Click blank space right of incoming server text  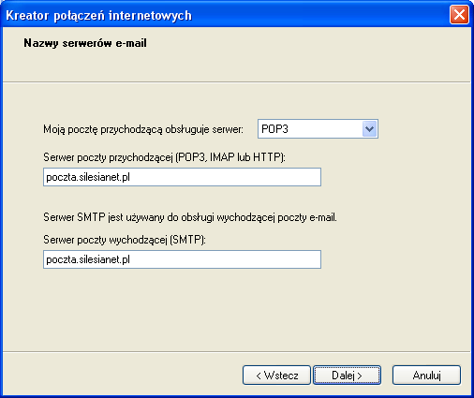(x=225, y=177)
